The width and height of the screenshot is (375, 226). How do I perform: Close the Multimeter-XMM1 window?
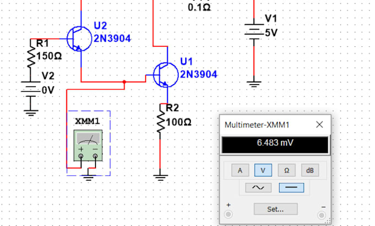click(319, 124)
